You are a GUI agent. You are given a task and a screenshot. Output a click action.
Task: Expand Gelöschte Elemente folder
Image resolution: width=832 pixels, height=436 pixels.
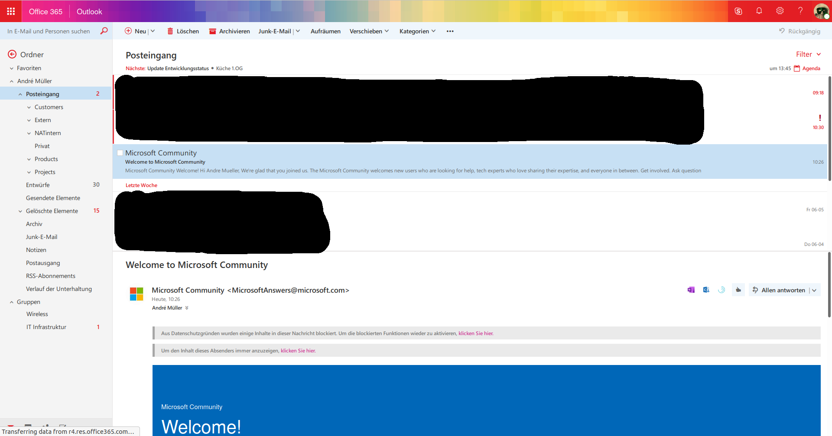[20, 211]
